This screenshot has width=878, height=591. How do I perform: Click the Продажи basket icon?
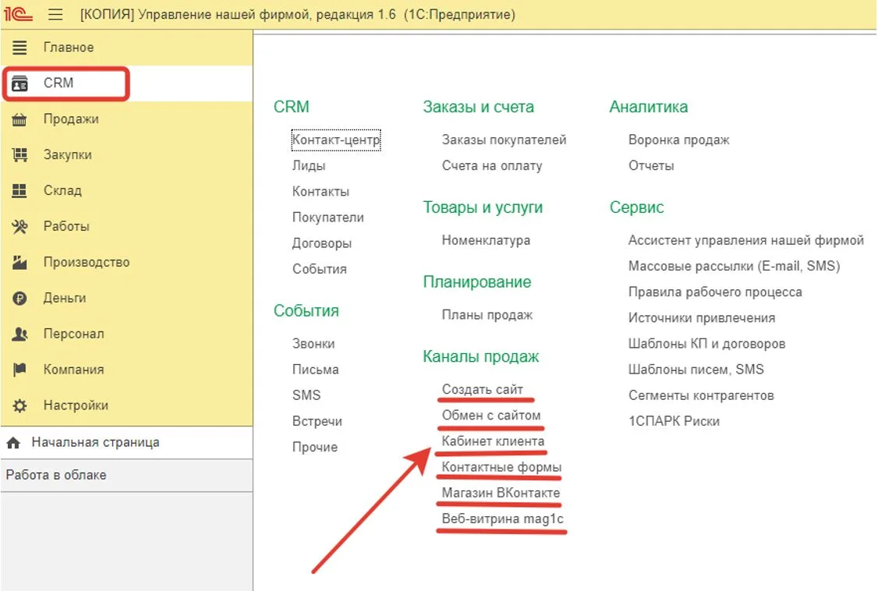pos(19,119)
